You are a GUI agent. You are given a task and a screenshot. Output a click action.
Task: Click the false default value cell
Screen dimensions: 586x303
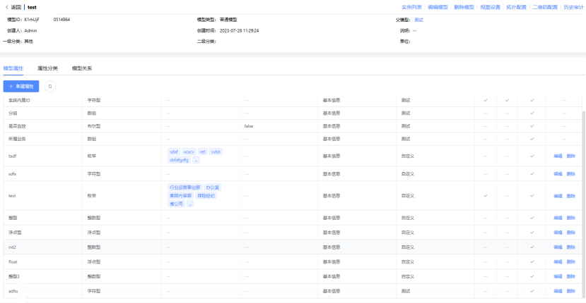click(x=249, y=126)
